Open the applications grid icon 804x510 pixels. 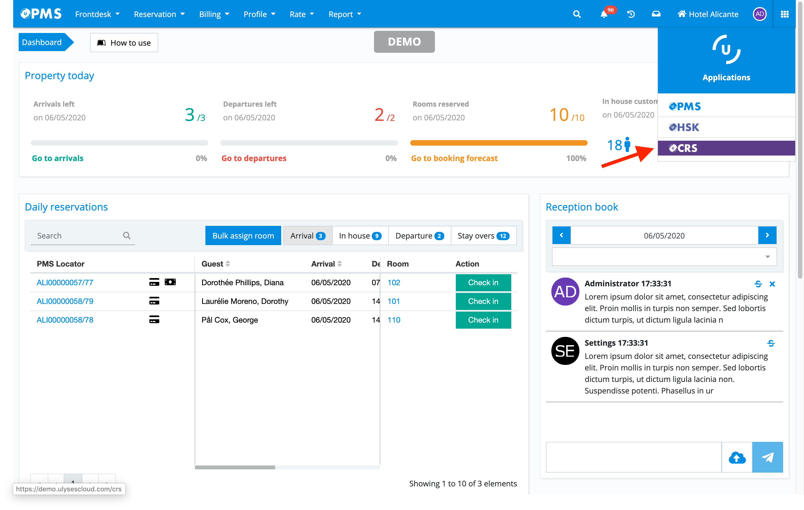785,14
